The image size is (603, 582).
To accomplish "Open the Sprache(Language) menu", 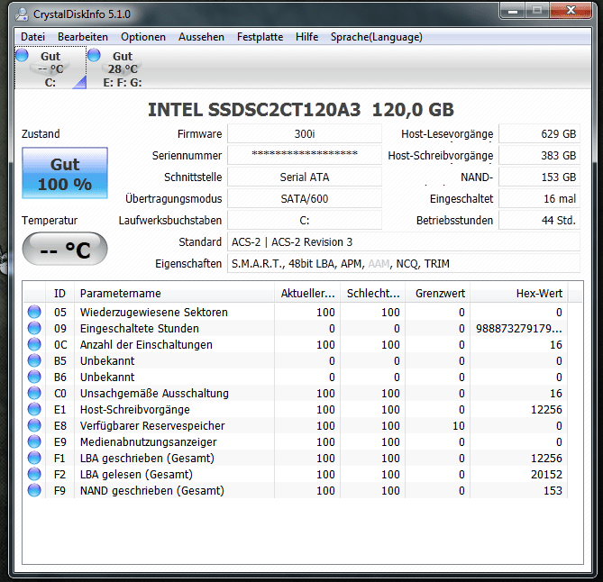I will (377, 37).
